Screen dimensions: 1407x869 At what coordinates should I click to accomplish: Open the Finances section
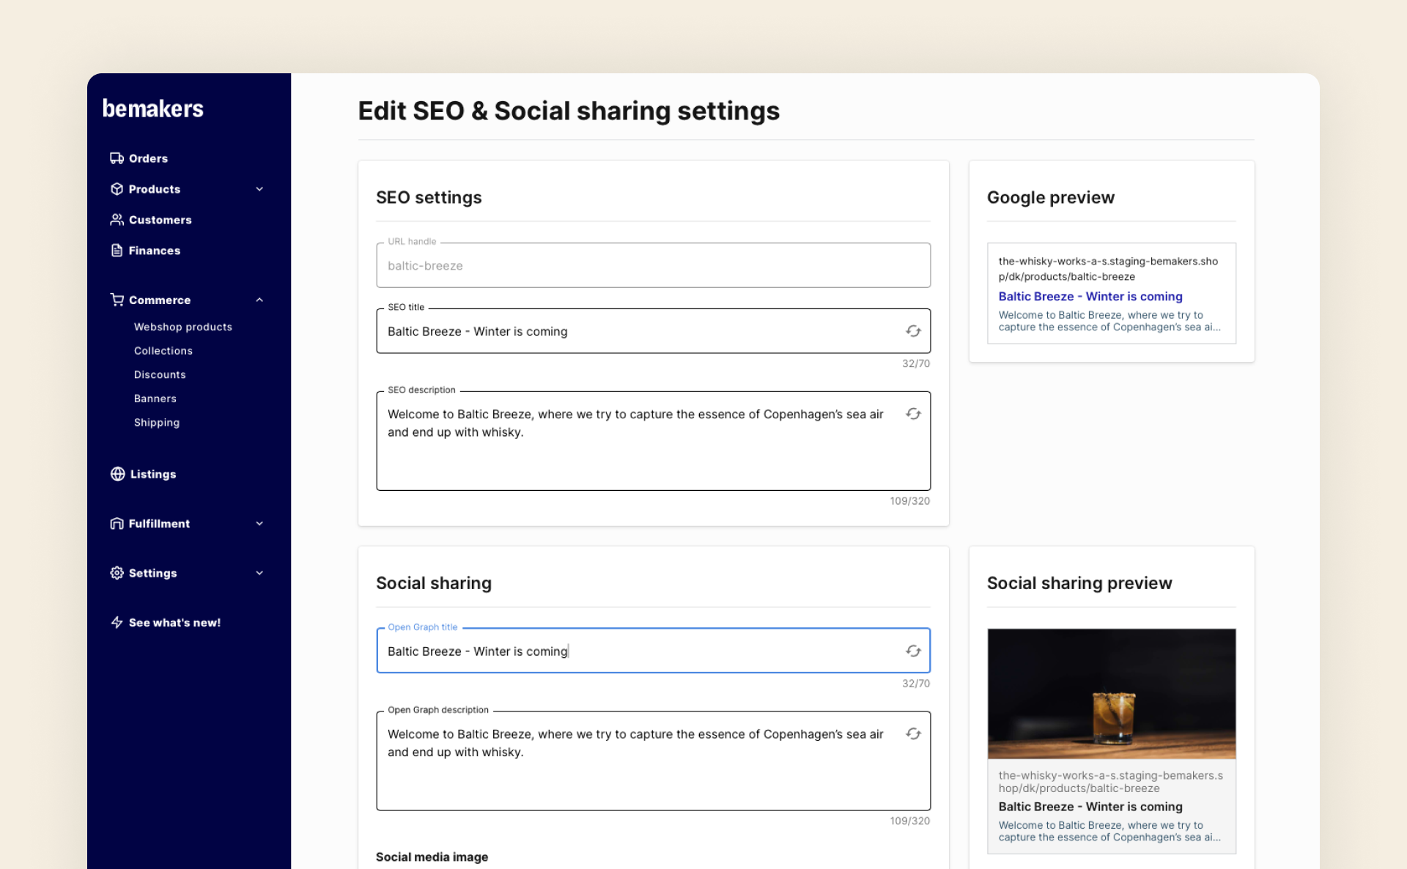point(154,251)
